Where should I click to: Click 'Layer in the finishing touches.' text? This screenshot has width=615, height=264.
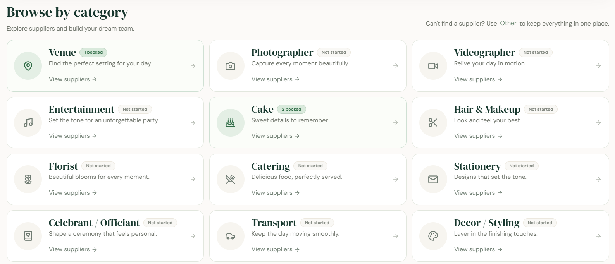point(496,234)
